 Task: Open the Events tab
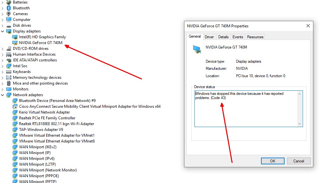238,37
